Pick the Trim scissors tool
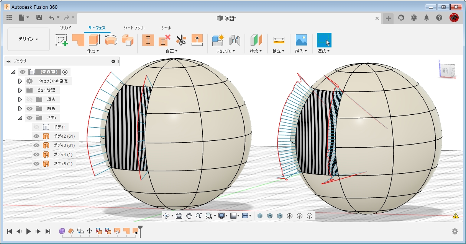Screen dimensions: 466x244 point(180,40)
